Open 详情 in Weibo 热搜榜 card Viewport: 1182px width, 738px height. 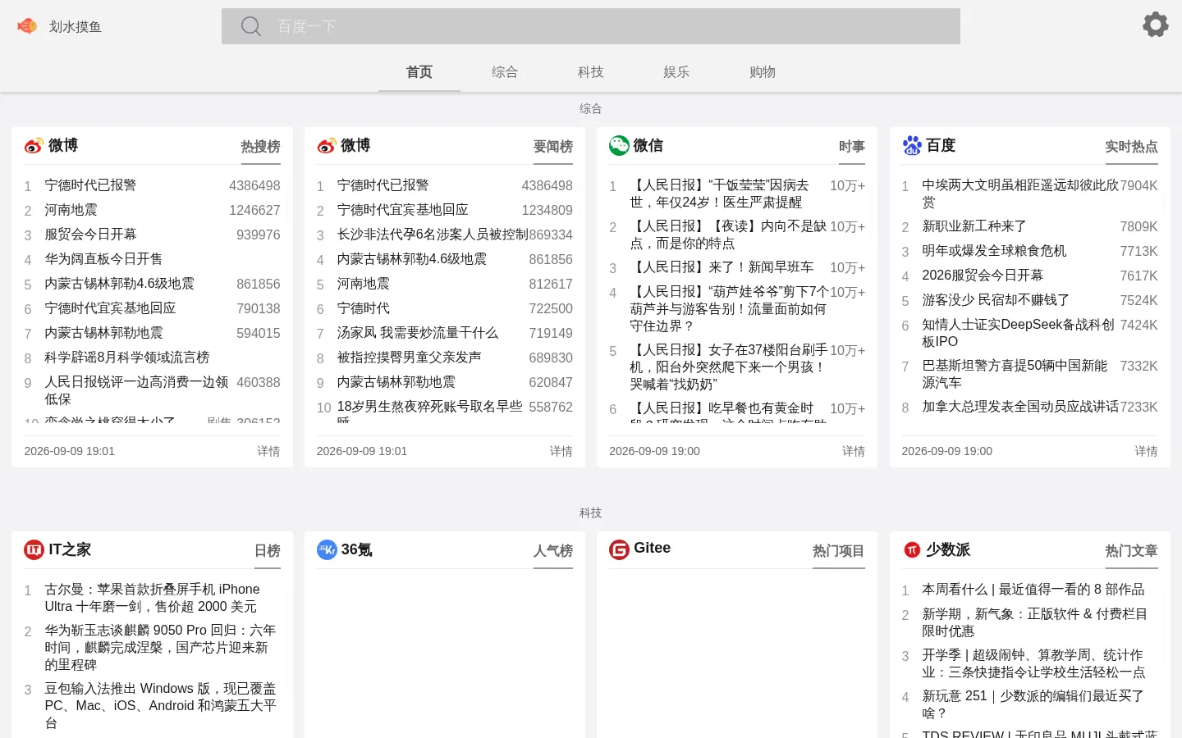(x=268, y=451)
